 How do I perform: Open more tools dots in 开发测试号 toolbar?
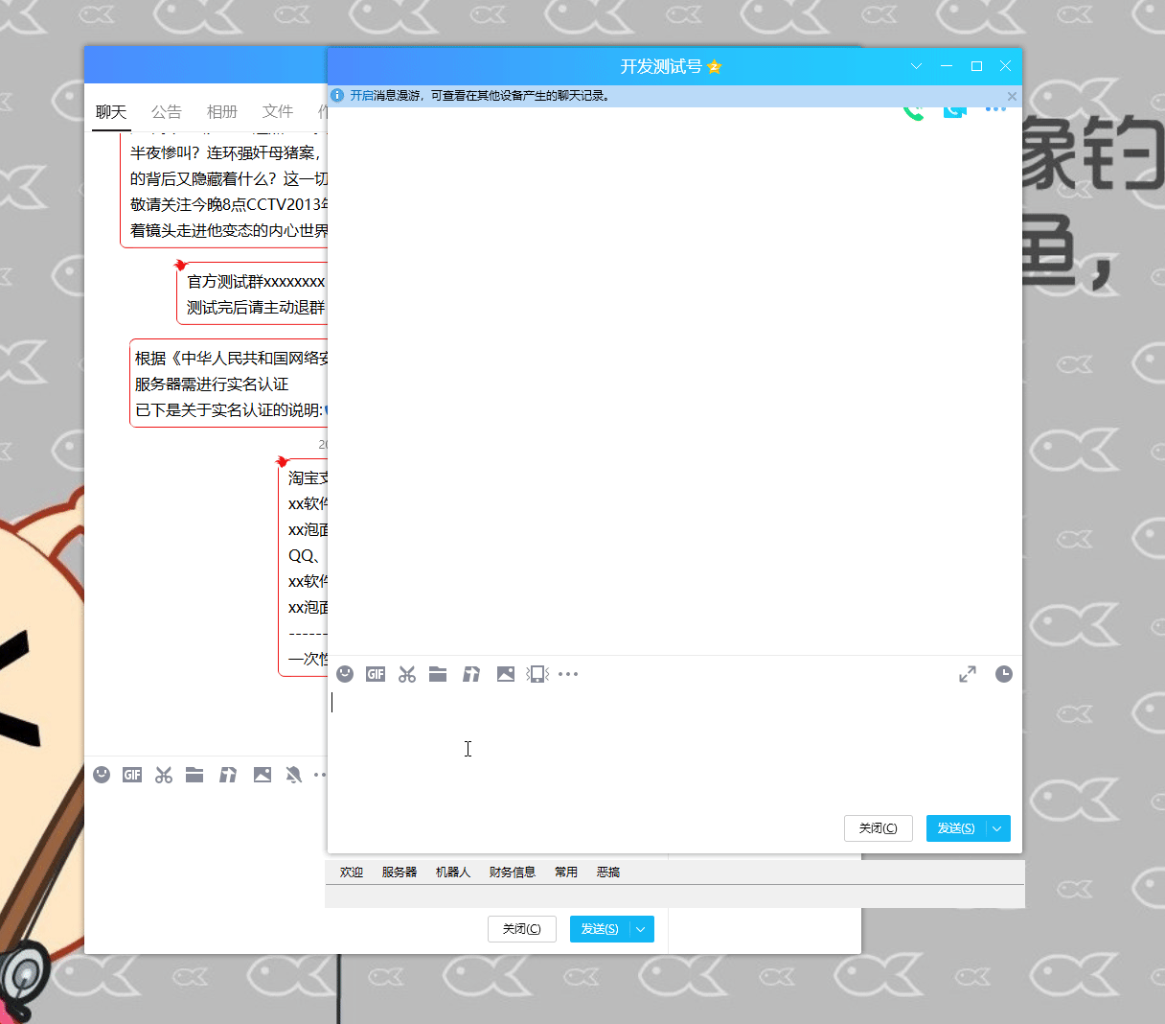[568, 674]
